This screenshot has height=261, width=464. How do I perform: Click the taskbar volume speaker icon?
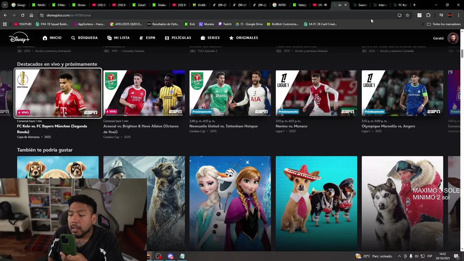[x=417, y=256]
